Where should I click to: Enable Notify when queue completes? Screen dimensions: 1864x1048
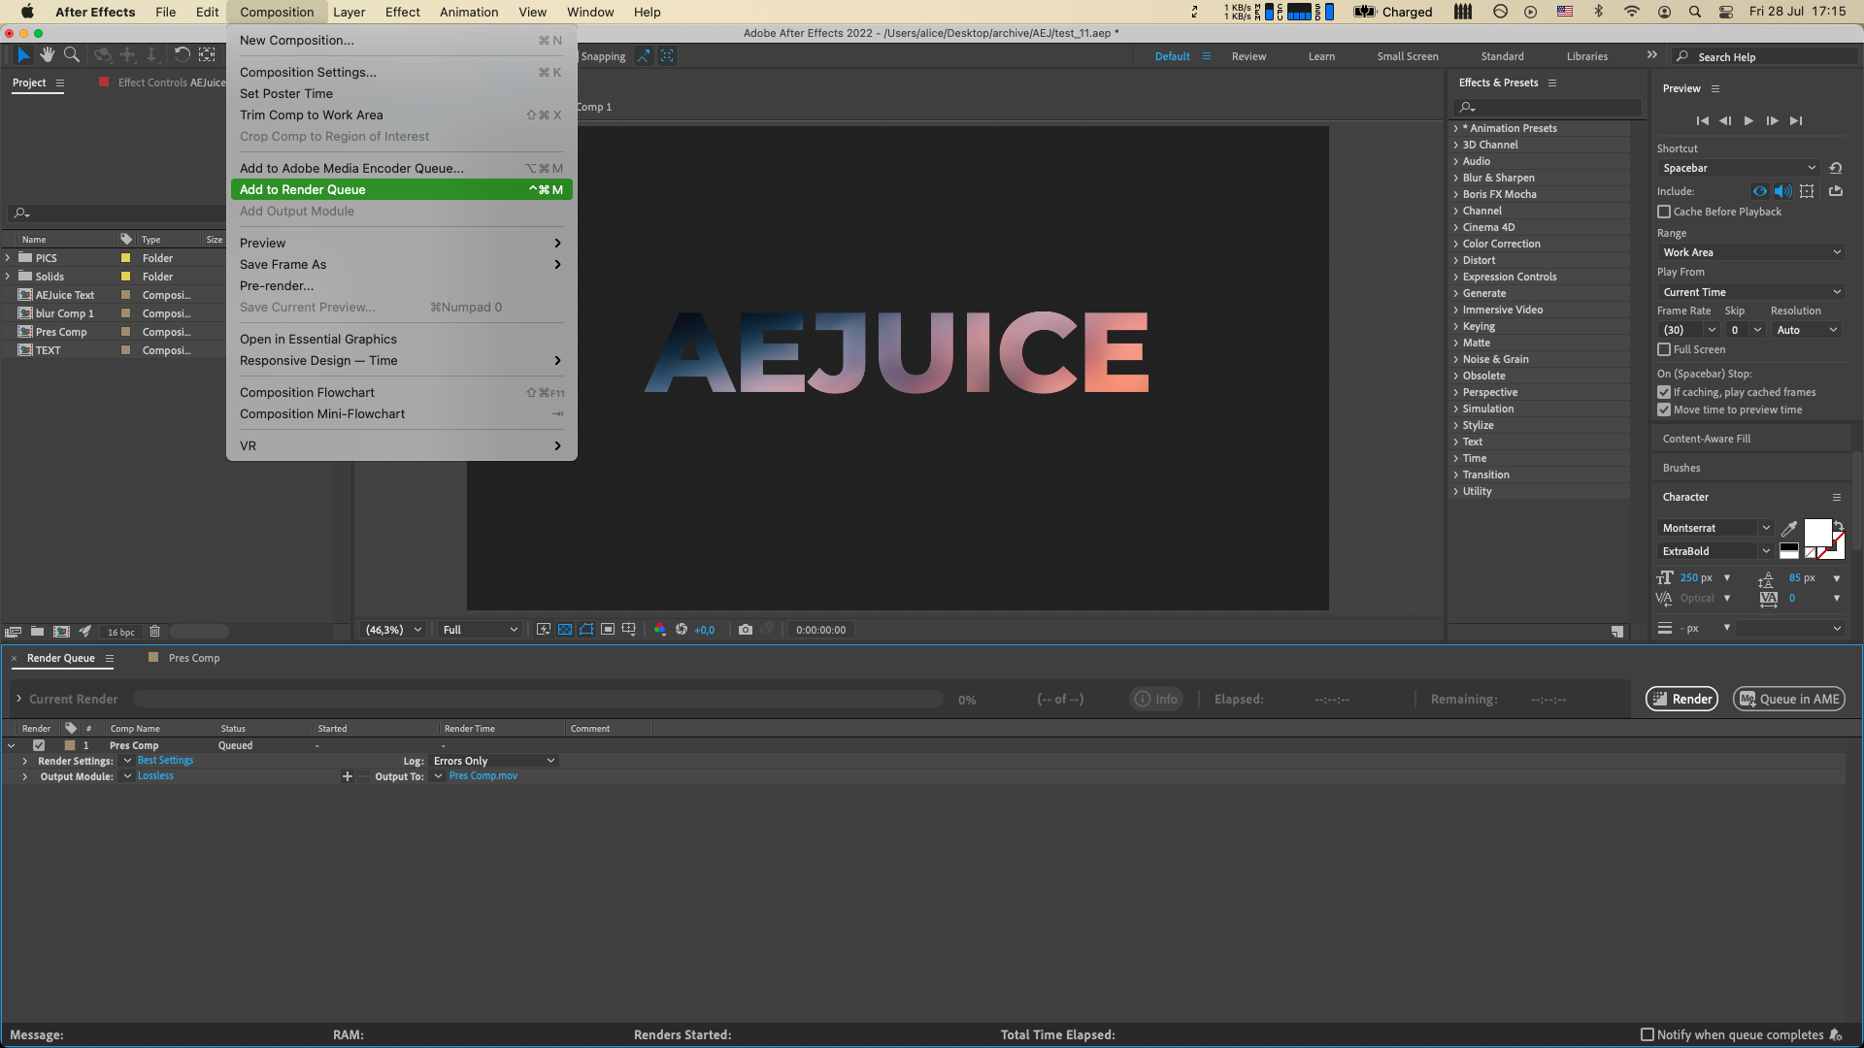(x=1648, y=1034)
